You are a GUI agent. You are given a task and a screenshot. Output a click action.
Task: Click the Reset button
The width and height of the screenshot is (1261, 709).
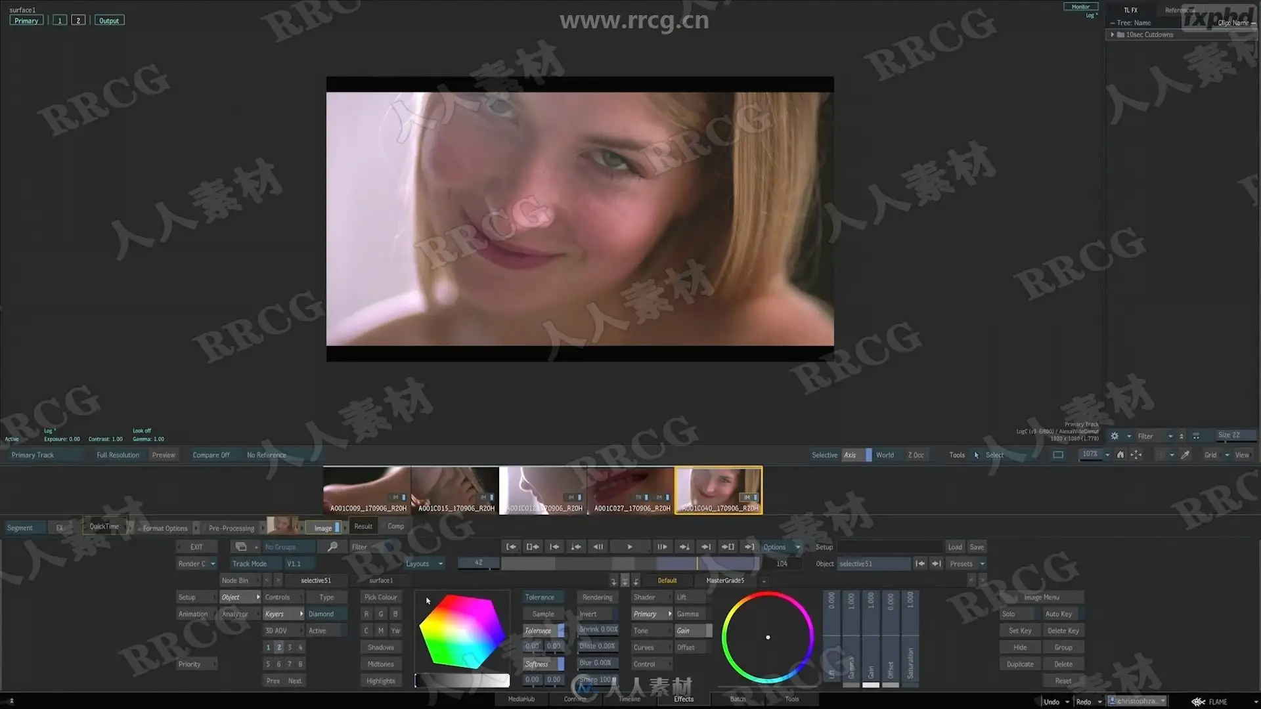click(x=1063, y=681)
